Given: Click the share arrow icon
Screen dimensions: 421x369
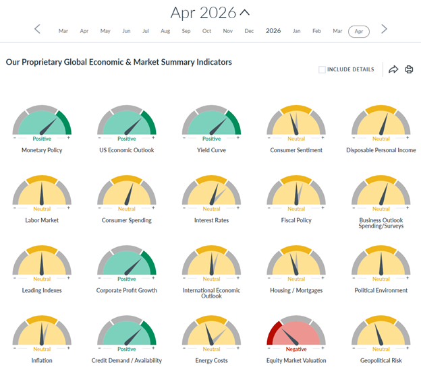Looking at the screenshot, I should click(x=393, y=69).
